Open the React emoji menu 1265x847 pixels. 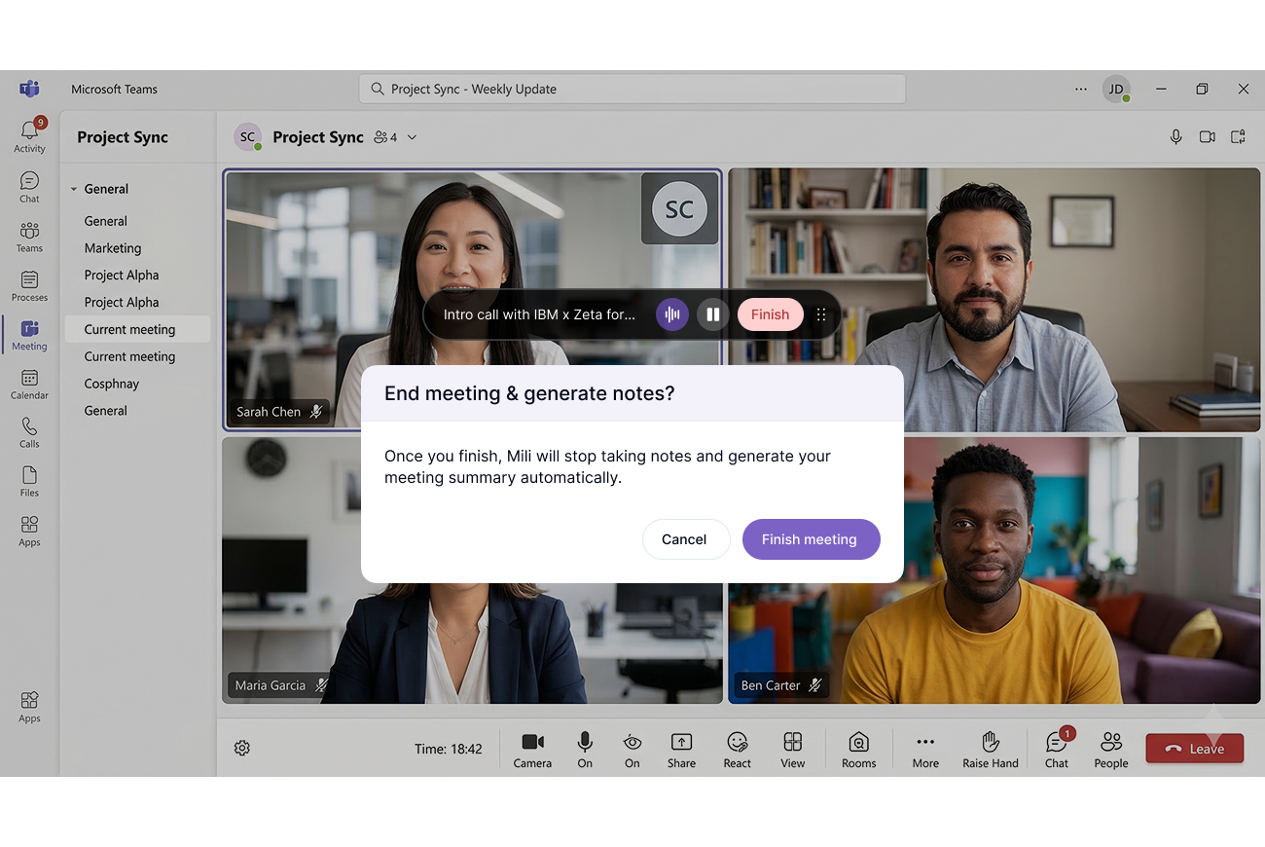click(737, 750)
